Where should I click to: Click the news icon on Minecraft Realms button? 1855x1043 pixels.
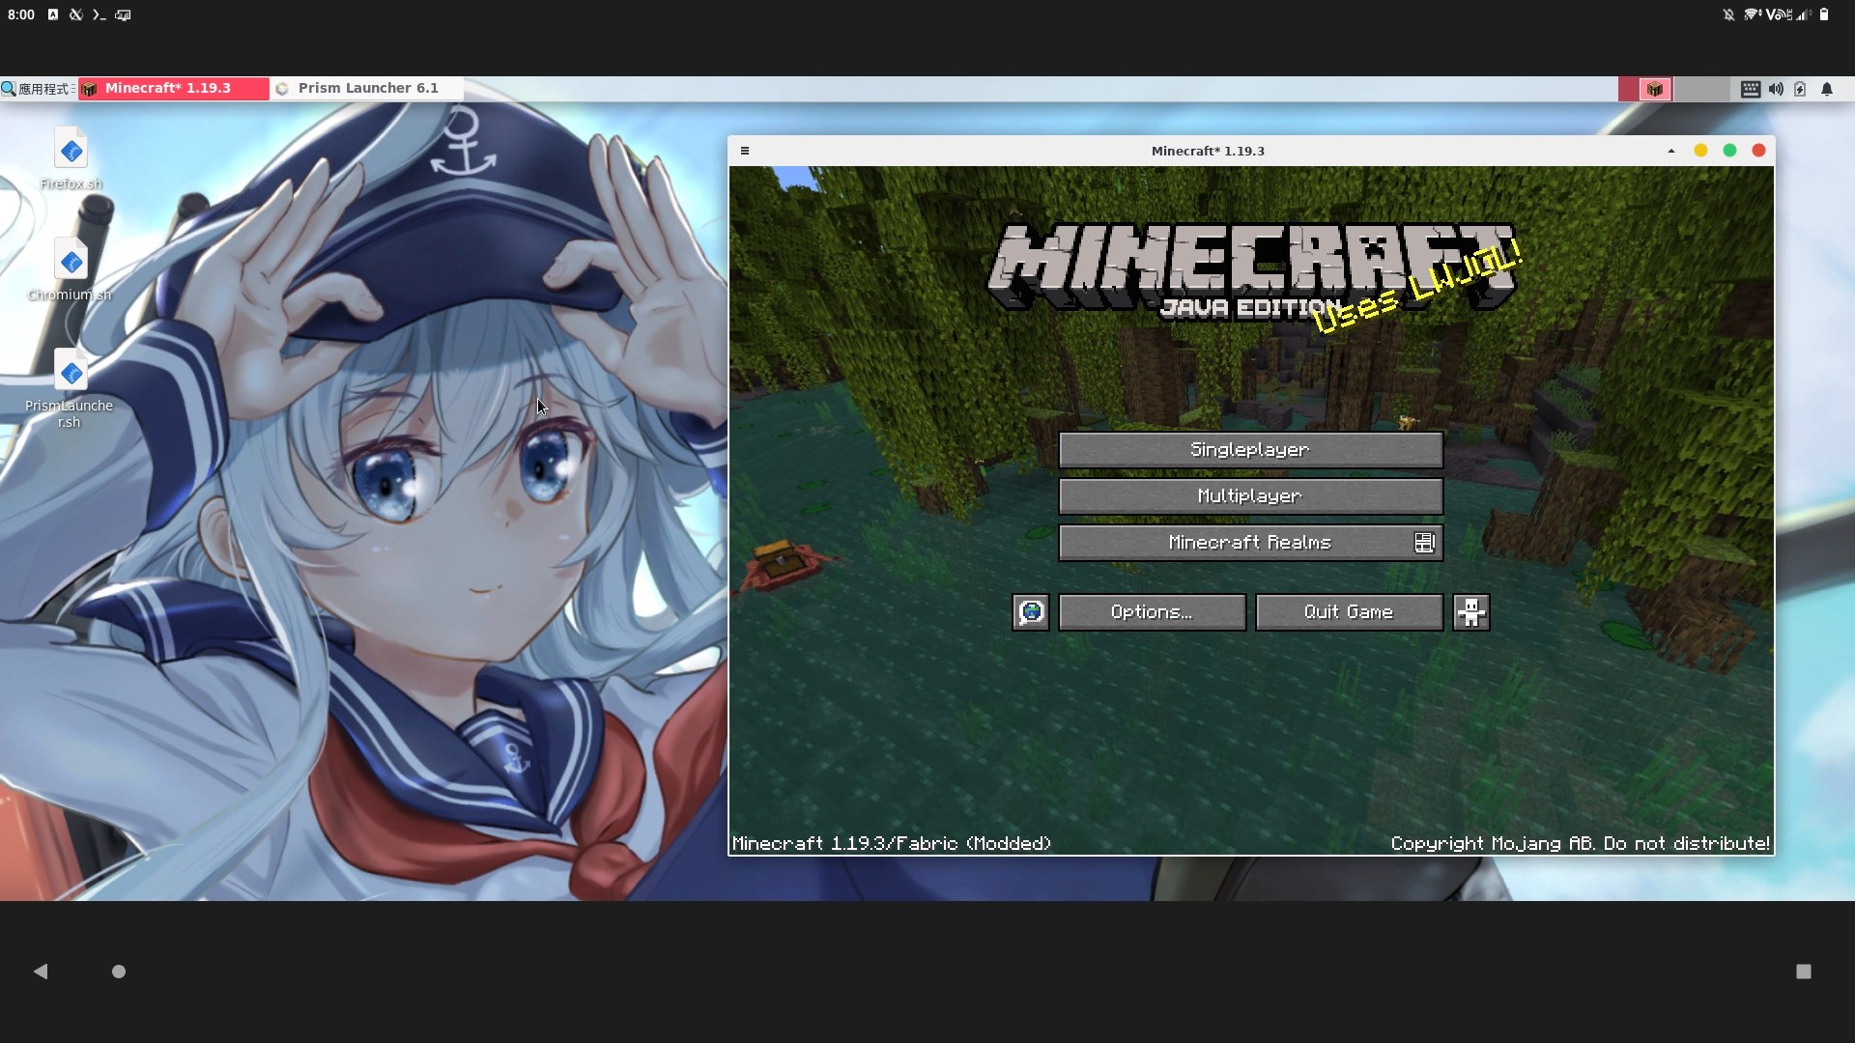(x=1425, y=542)
